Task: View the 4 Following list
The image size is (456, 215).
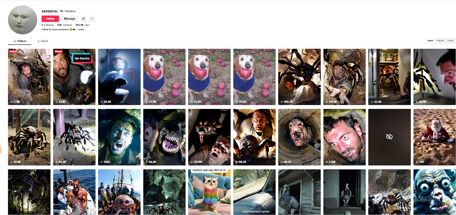Action: pyautogui.click(x=48, y=25)
